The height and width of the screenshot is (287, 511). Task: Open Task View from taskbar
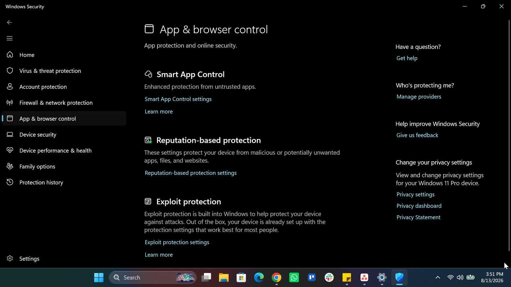coord(206,277)
